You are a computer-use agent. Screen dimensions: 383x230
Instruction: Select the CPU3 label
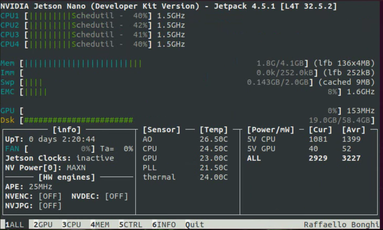(9, 35)
